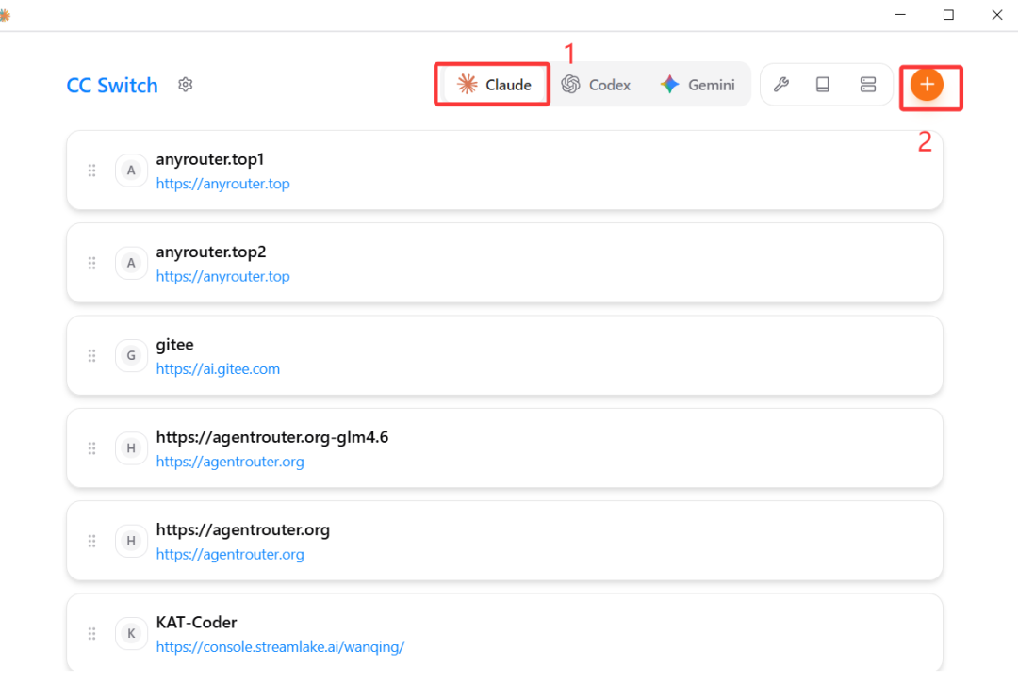Click the A avatar of anyrouter.top1
The height and width of the screenshot is (699, 1018).
(131, 171)
